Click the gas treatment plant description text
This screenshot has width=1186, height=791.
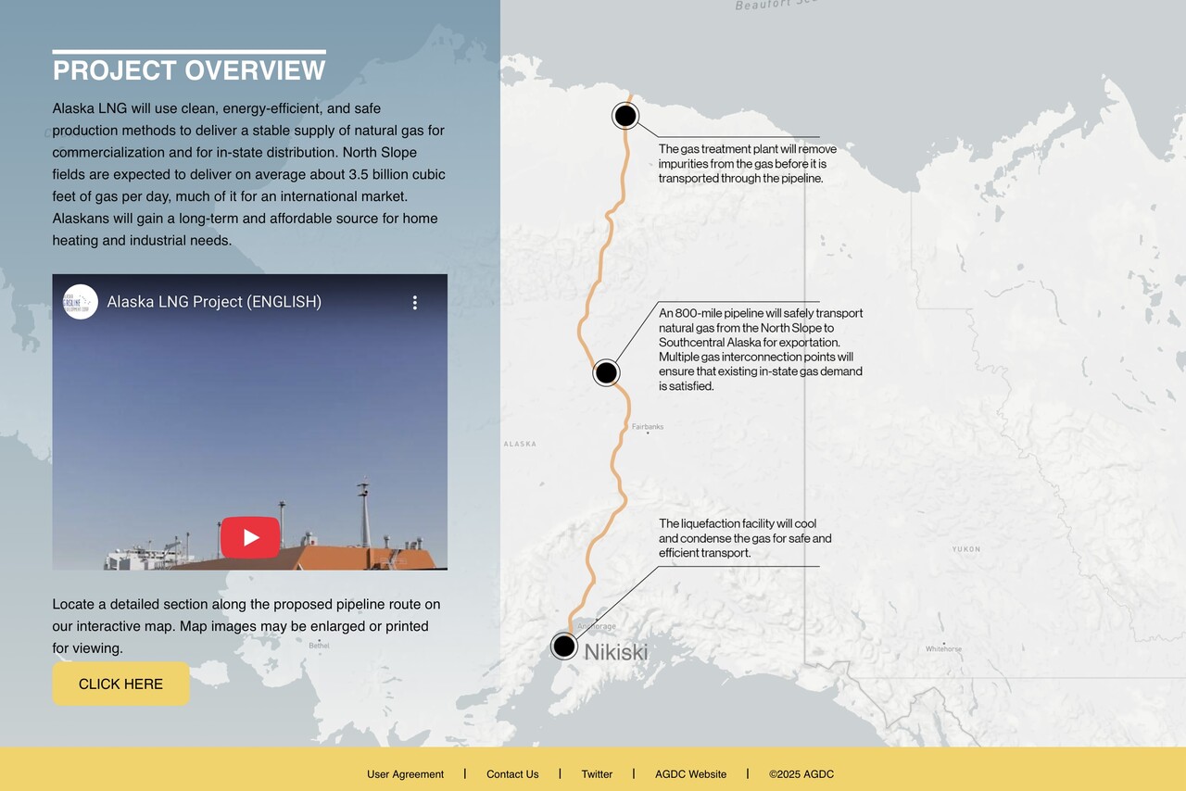[747, 163]
